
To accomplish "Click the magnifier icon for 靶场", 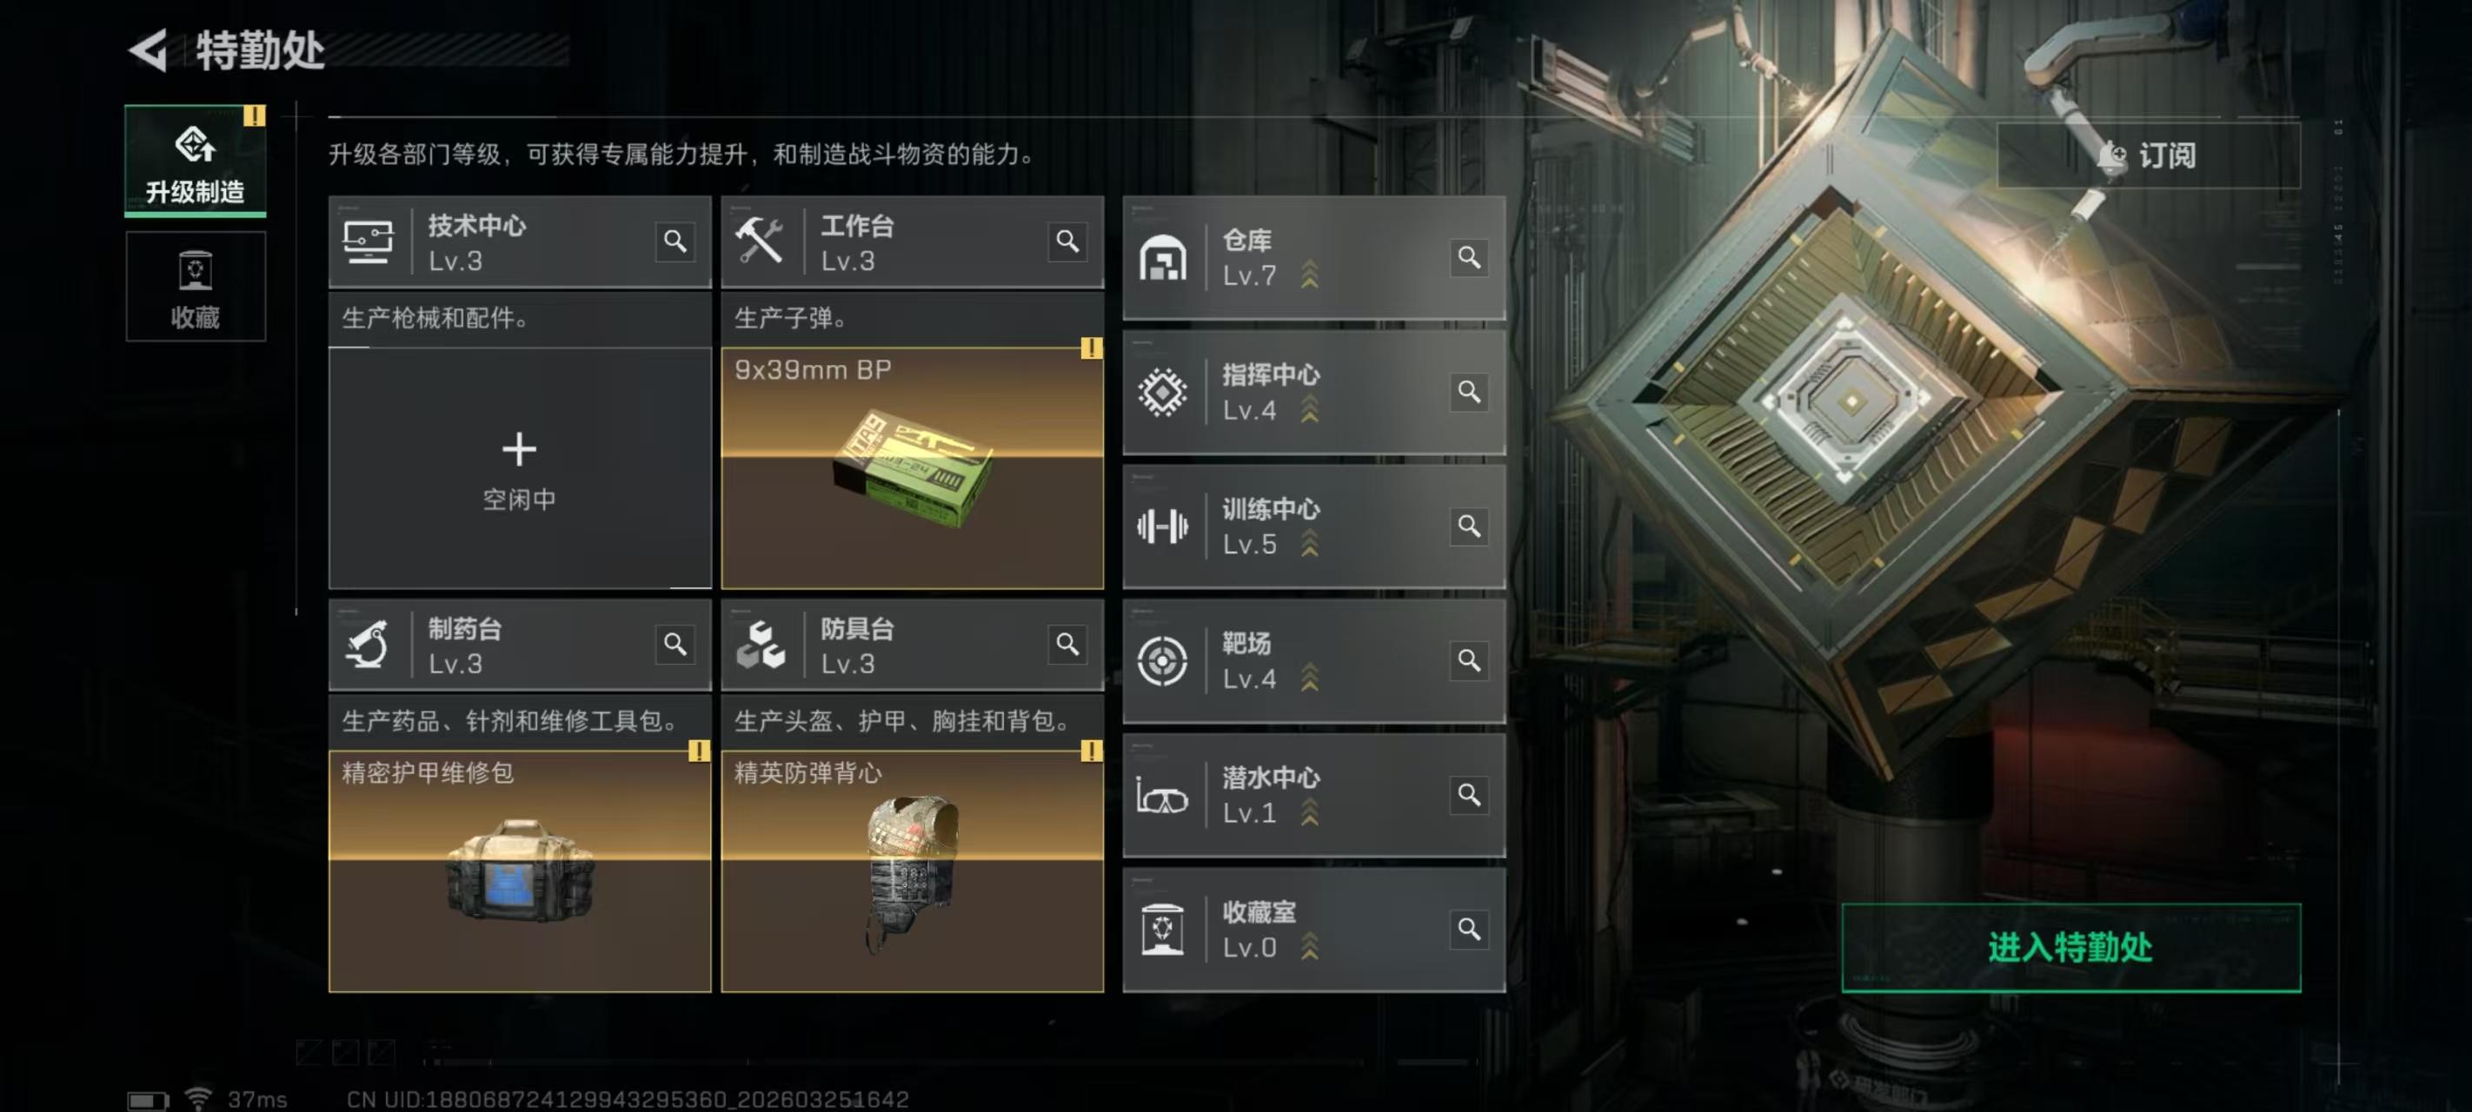I will click(1468, 660).
